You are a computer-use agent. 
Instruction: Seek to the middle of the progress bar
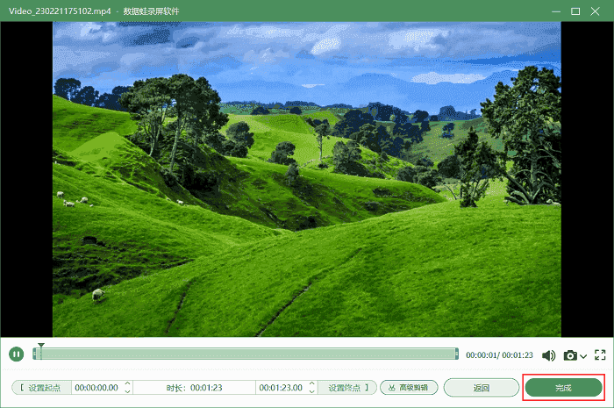(x=246, y=354)
